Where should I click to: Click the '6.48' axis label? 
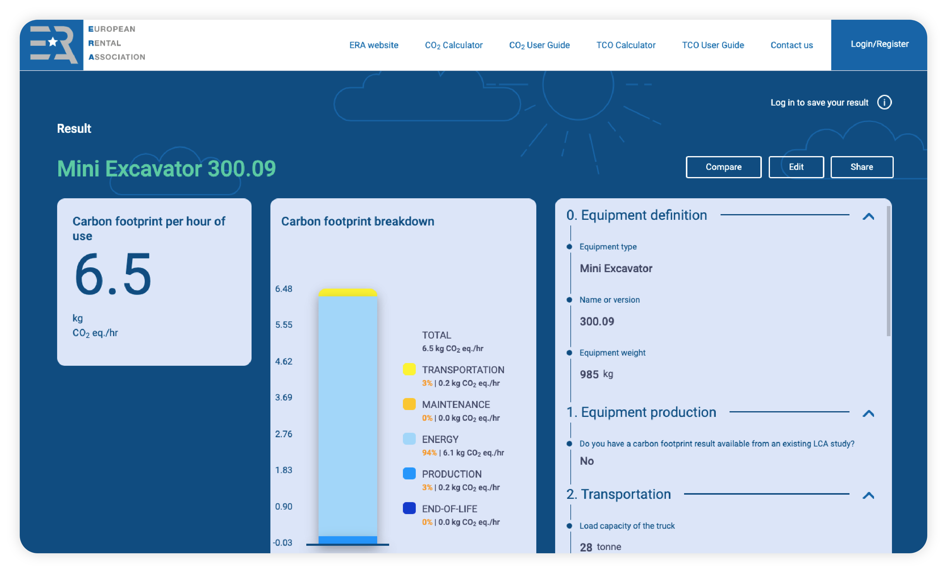tap(283, 289)
